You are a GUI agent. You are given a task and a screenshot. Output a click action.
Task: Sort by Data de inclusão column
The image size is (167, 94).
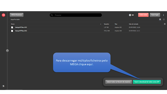[x=133, y=24]
